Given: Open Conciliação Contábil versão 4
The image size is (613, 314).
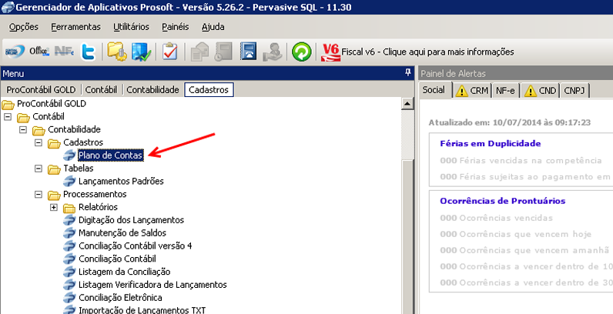Looking at the screenshot, I should click(x=136, y=246).
